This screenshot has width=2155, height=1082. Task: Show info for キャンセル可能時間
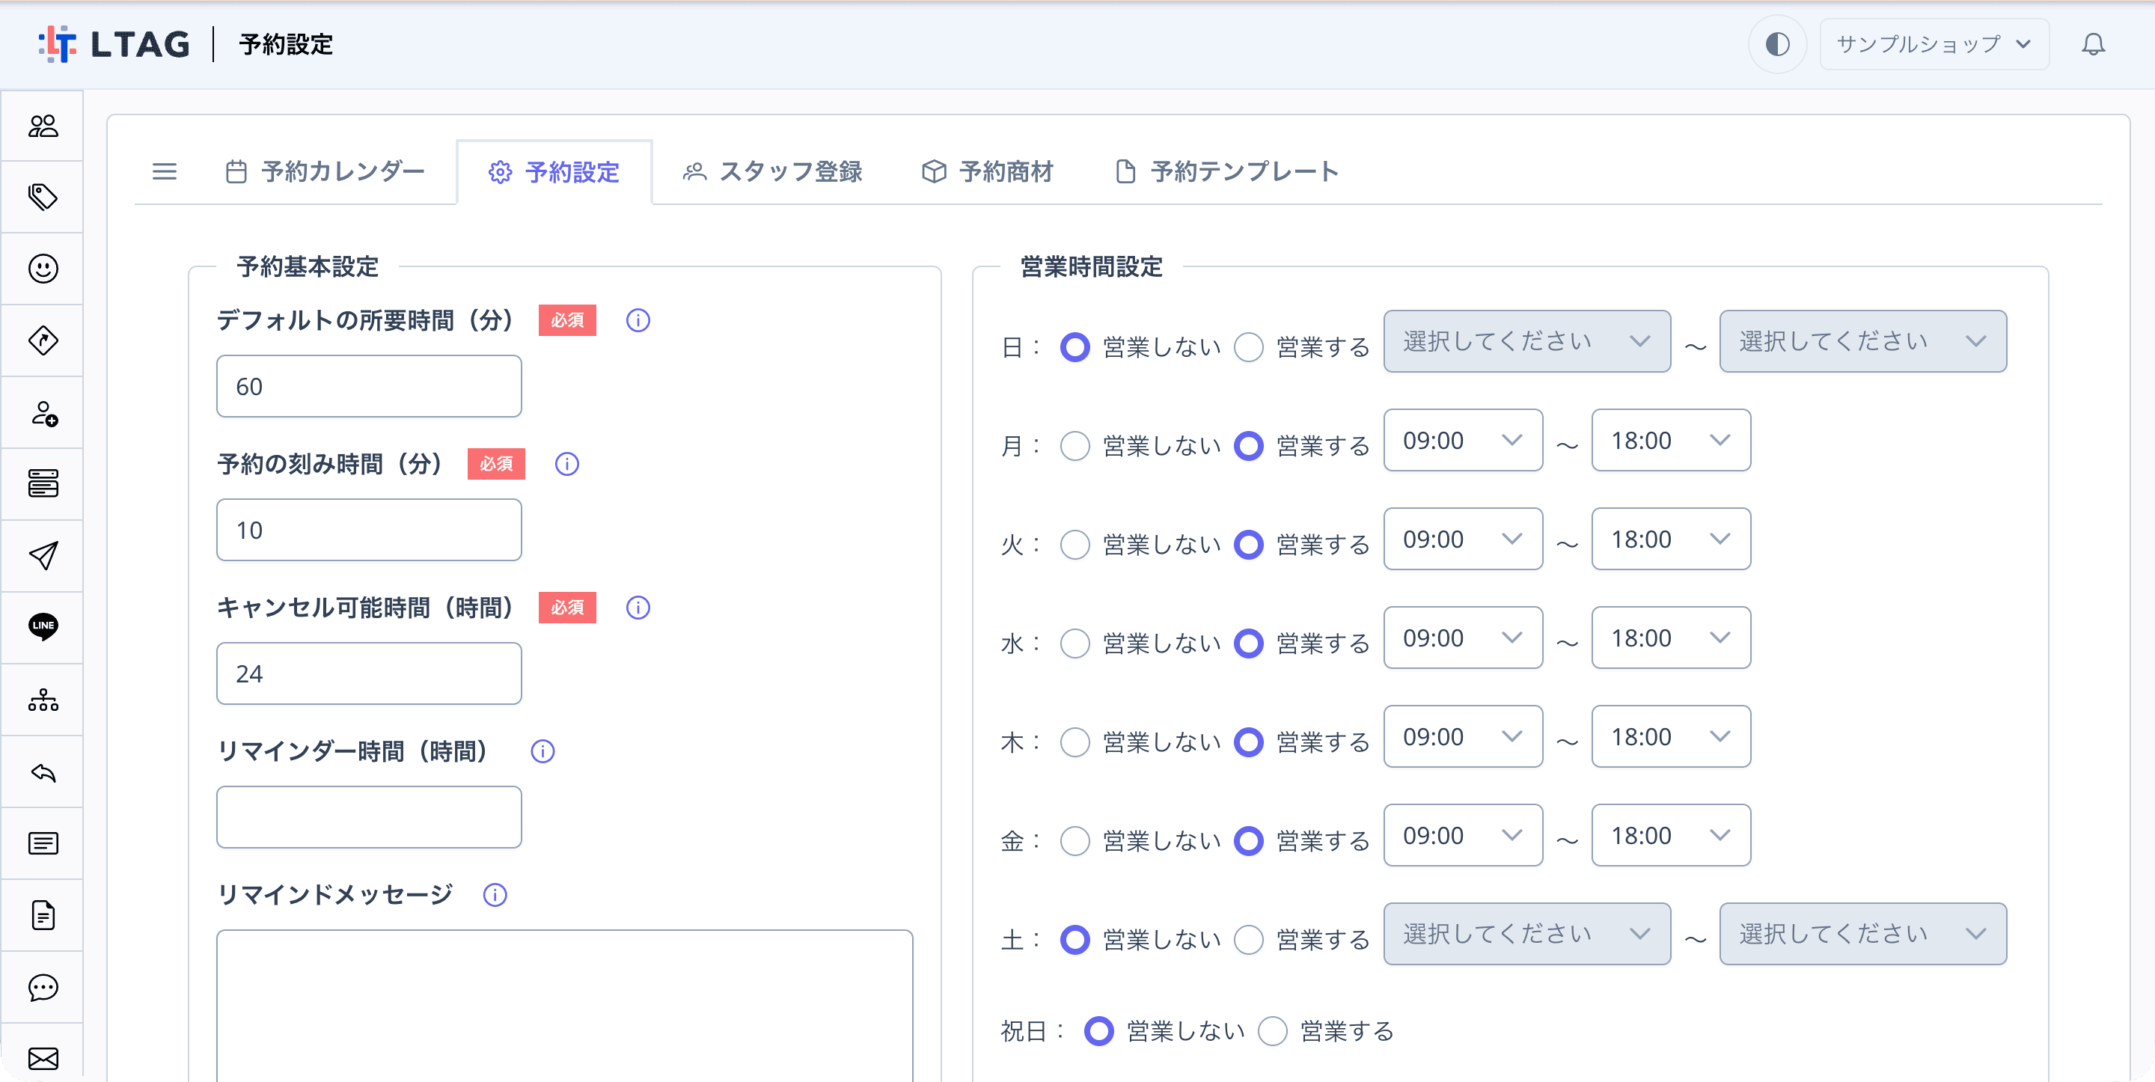point(638,608)
